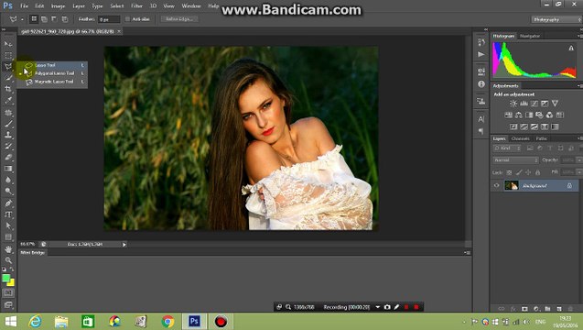Select the Spot Healing Brush tool
The width and height of the screenshot is (583, 330).
[8, 113]
